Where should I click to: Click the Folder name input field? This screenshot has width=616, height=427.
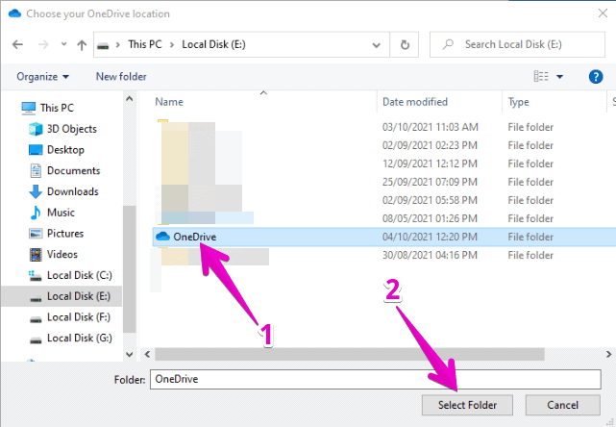click(375, 379)
